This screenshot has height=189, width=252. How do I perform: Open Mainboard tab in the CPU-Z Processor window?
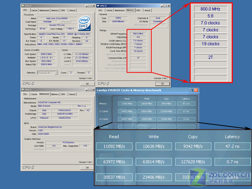[x=44, y=11]
